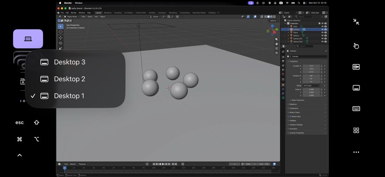Click the End frame field showing 250
Screen dimensions: 385x177
264,164
